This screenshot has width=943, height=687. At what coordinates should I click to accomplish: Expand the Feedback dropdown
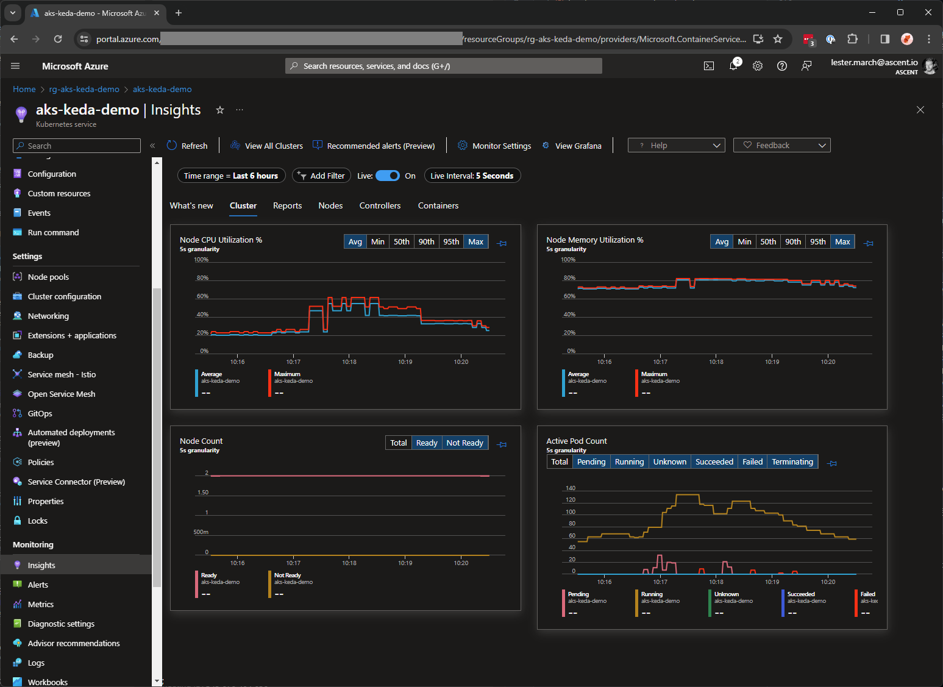782,145
